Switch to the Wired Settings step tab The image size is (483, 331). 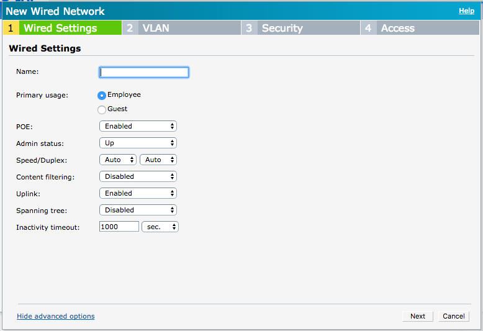(x=63, y=28)
